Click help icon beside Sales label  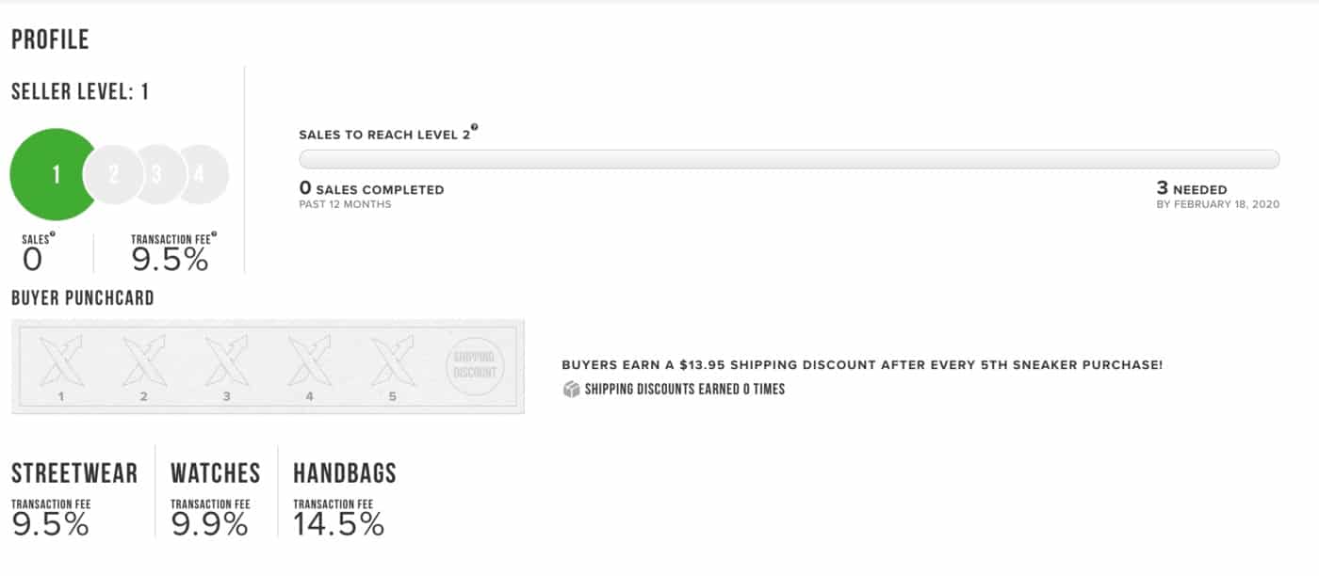pyautogui.click(x=52, y=235)
